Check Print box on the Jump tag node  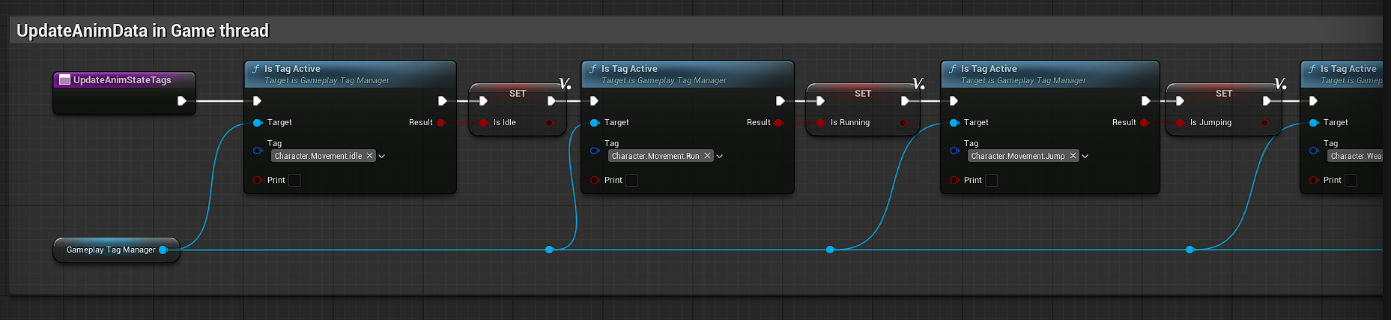point(991,180)
